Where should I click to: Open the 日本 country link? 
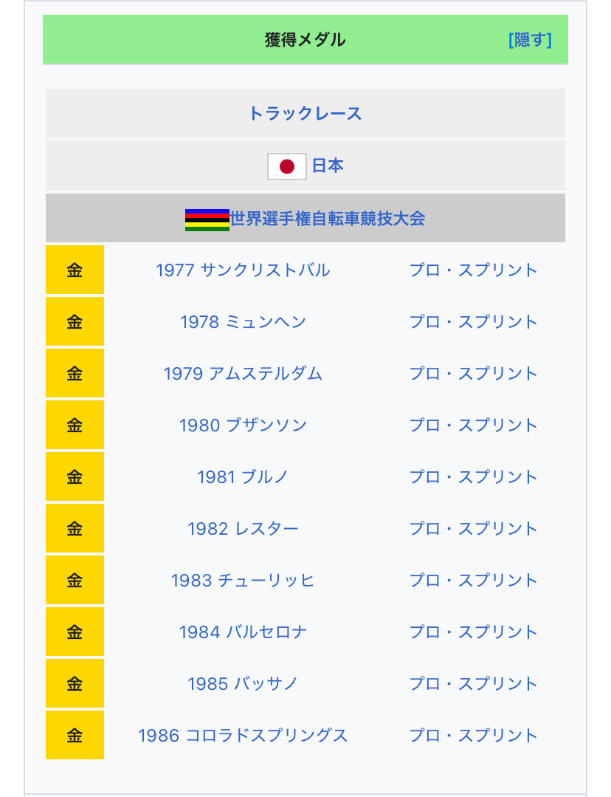click(x=328, y=165)
